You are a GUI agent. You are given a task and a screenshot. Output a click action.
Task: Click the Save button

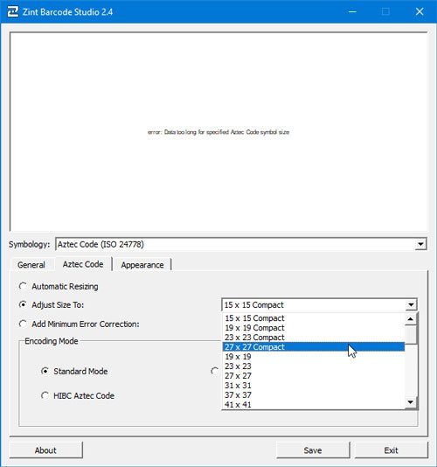tap(313, 450)
